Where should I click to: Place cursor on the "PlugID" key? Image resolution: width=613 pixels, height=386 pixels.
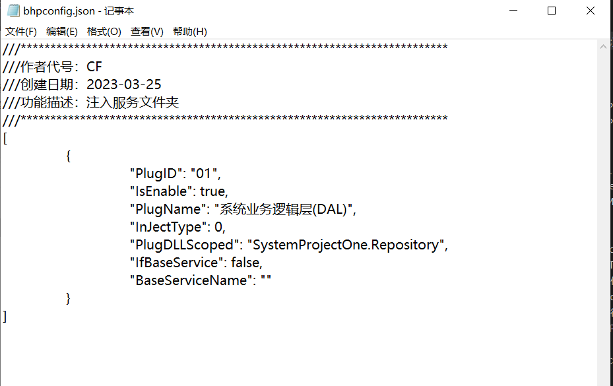click(156, 174)
